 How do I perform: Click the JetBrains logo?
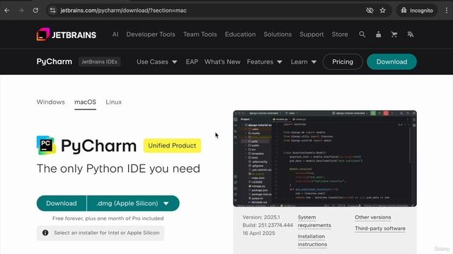67,35
